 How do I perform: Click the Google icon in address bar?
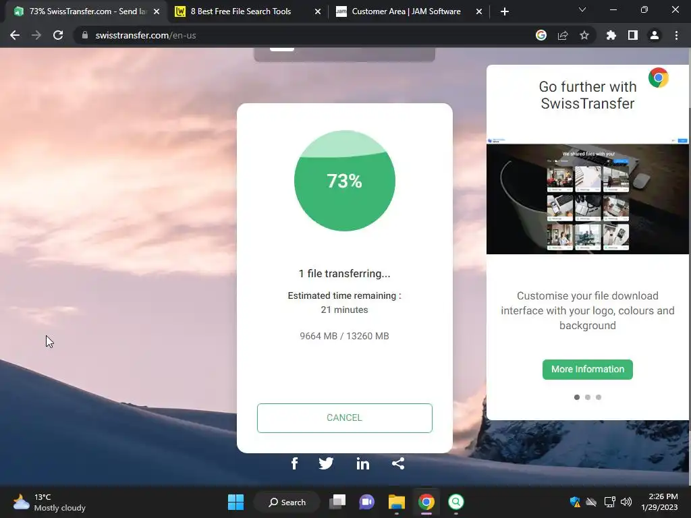point(541,35)
